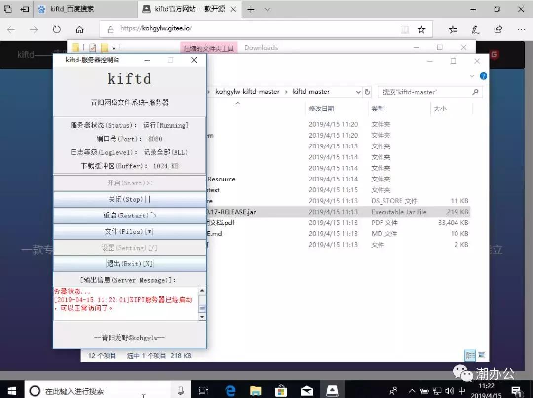Image resolution: width=533 pixels, height=398 pixels.
Task: Click the 重启(Restart) button in kiftd console
Action: 129,214
